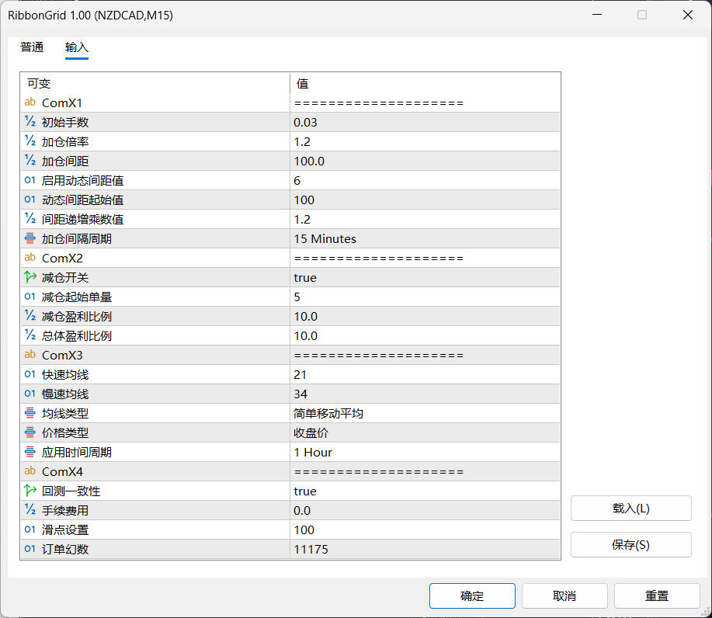Screen dimensions: 712x618
Task: Toggle the 回测一致性 true value
Action: click(425, 491)
